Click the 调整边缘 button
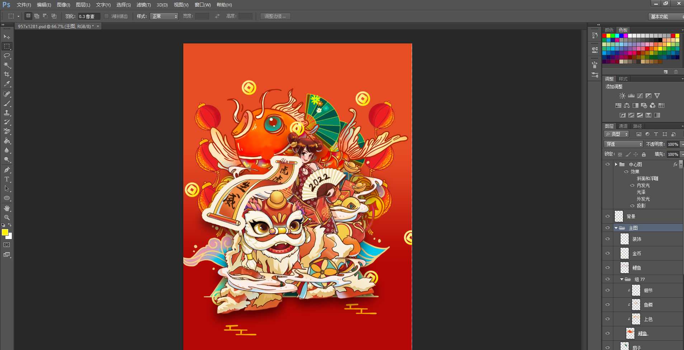Viewport: 684px width, 350px height. pos(275,16)
